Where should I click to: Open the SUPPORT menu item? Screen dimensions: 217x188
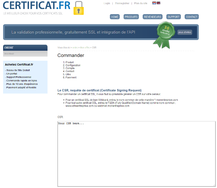[174, 17]
